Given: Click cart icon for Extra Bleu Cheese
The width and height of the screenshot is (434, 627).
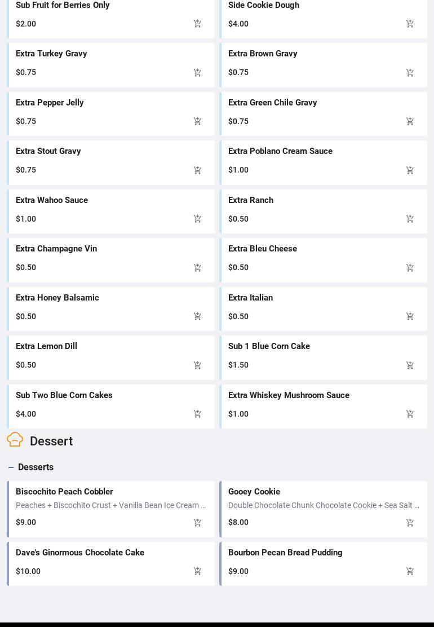Looking at the screenshot, I should click(x=410, y=268).
